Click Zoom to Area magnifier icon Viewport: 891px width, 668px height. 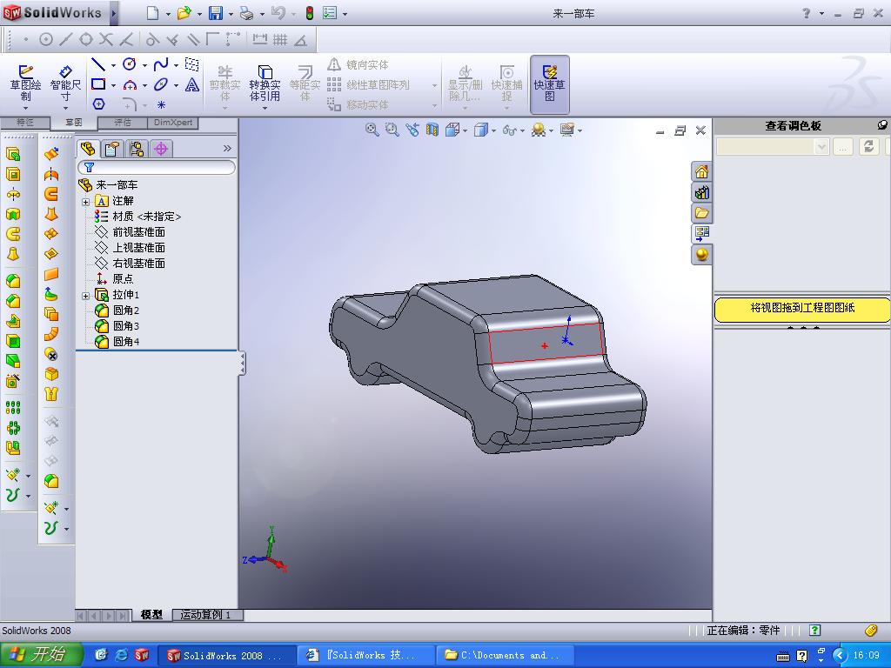pyautogui.click(x=392, y=130)
